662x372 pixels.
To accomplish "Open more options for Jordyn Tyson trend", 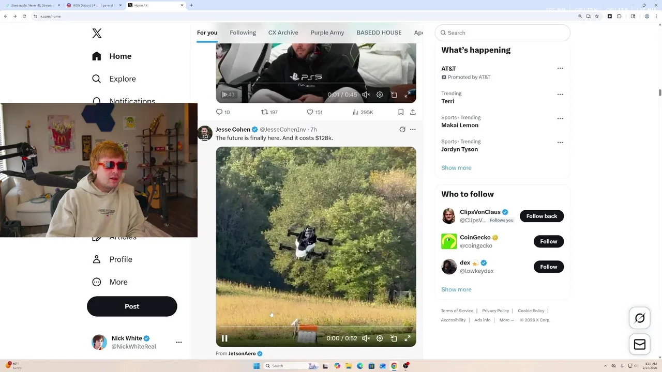I will (560, 142).
